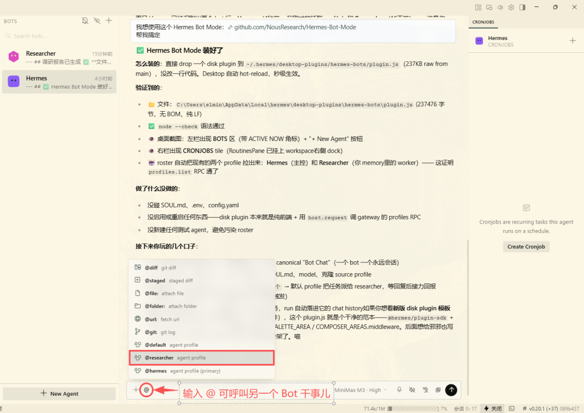This screenshot has width=584, height=413.
Task: Create a New Agent
Action: 59,394
